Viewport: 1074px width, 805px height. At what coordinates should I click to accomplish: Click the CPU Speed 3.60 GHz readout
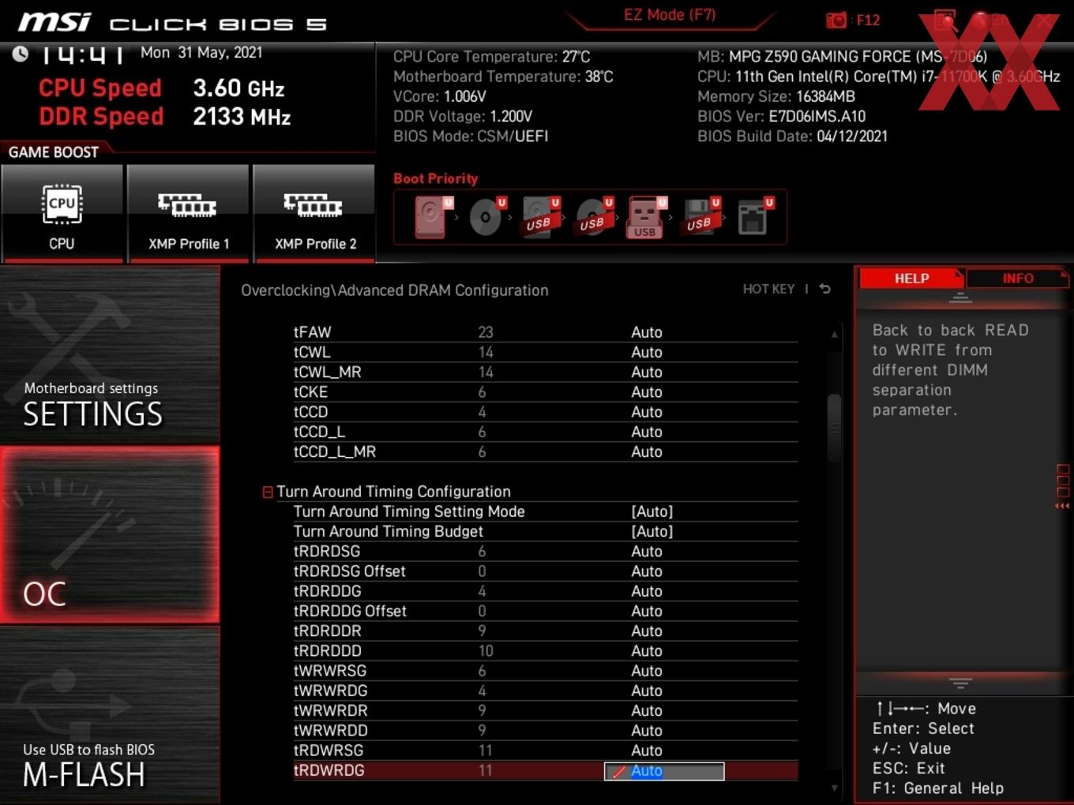[162, 88]
